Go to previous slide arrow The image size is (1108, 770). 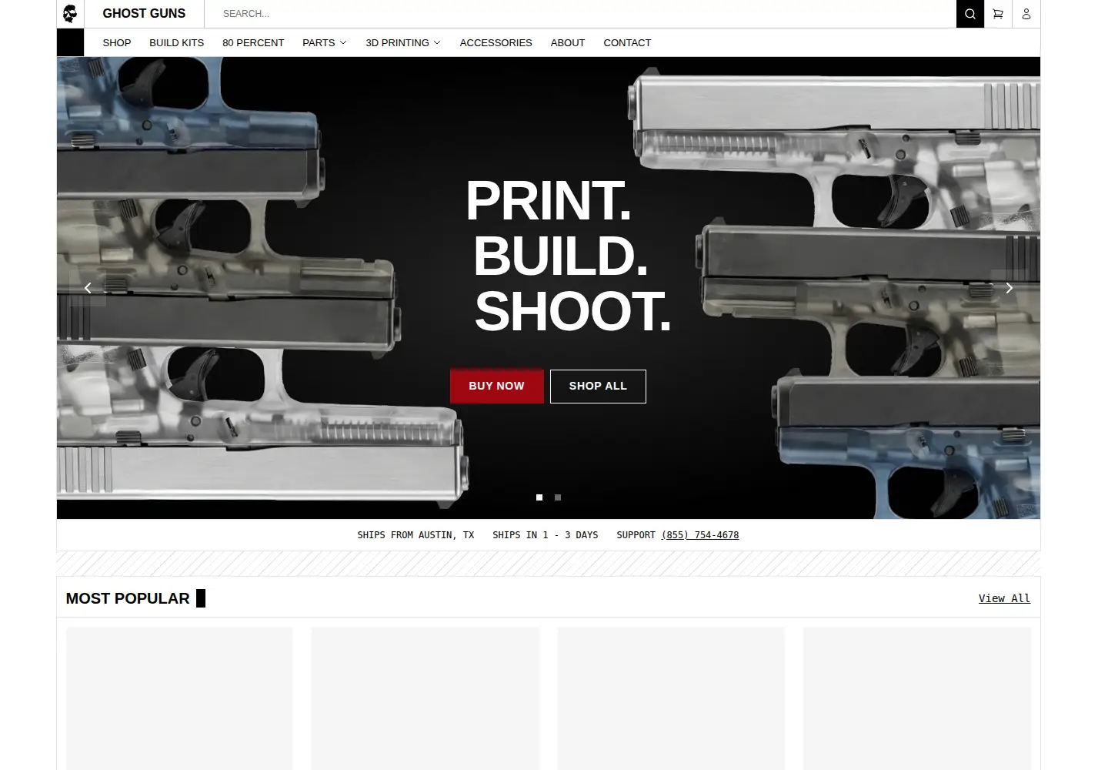coord(88,288)
